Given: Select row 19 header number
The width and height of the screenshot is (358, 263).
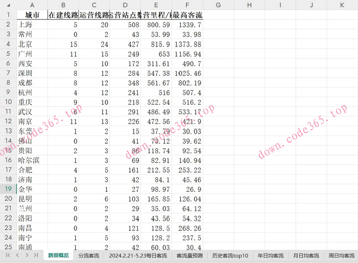Looking at the screenshot, I should 8,189.
